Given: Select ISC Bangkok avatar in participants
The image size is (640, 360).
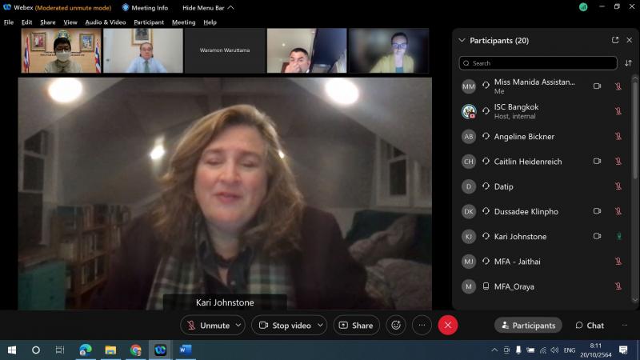Looking at the screenshot, I should click(x=469, y=111).
